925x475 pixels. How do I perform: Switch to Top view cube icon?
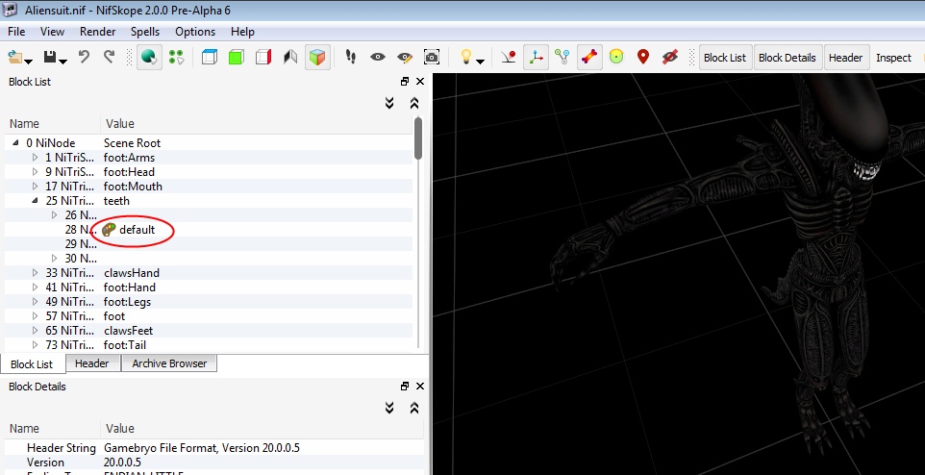[x=210, y=58]
